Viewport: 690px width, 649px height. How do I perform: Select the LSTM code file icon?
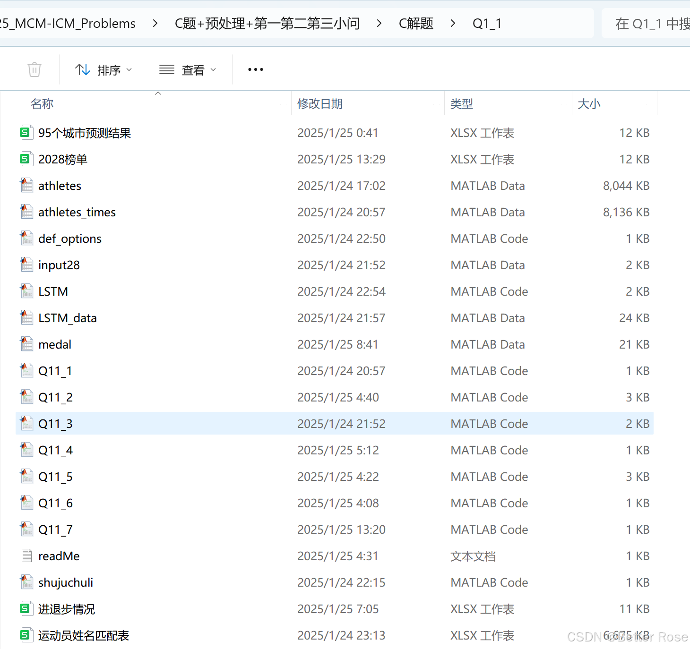(26, 291)
